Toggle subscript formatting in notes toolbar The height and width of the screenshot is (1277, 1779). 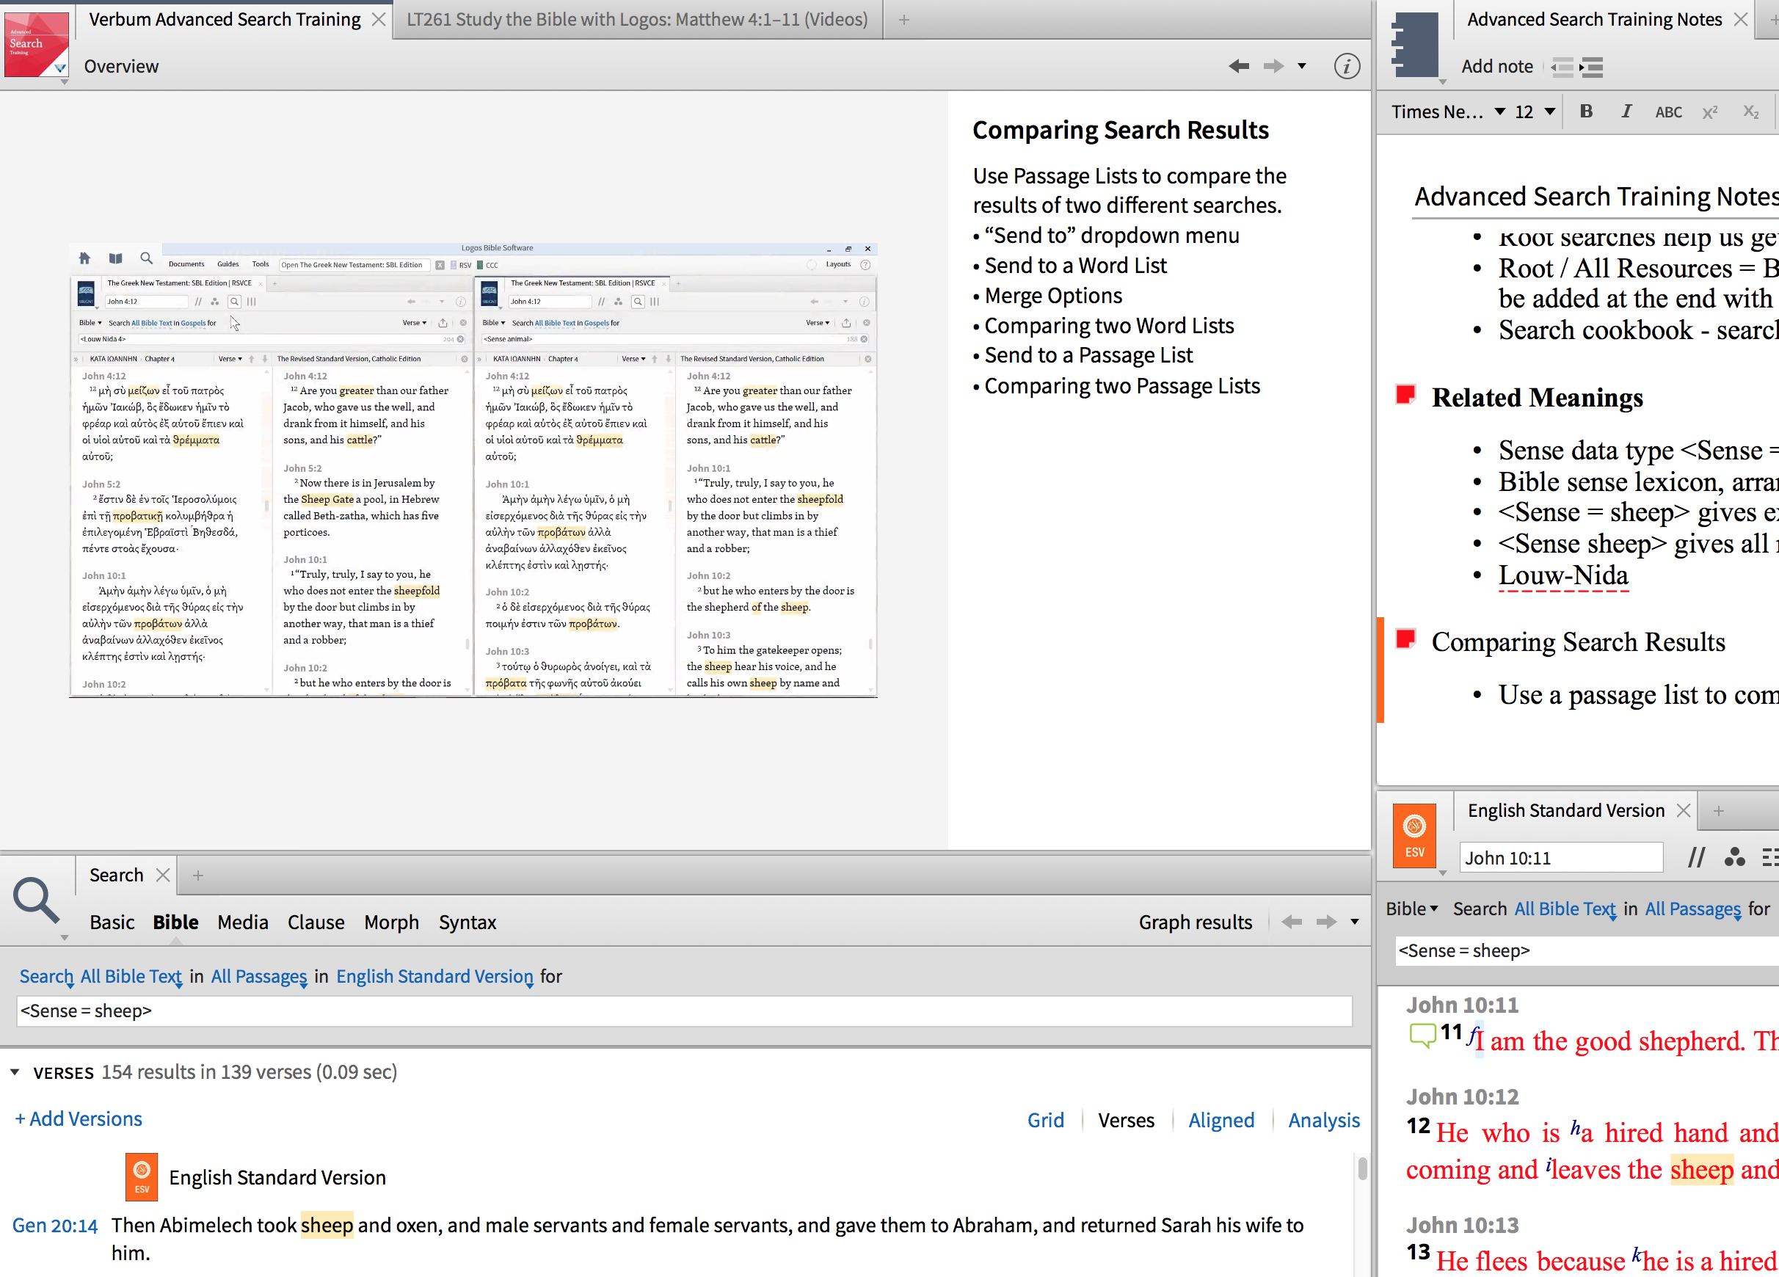click(x=1750, y=112)
